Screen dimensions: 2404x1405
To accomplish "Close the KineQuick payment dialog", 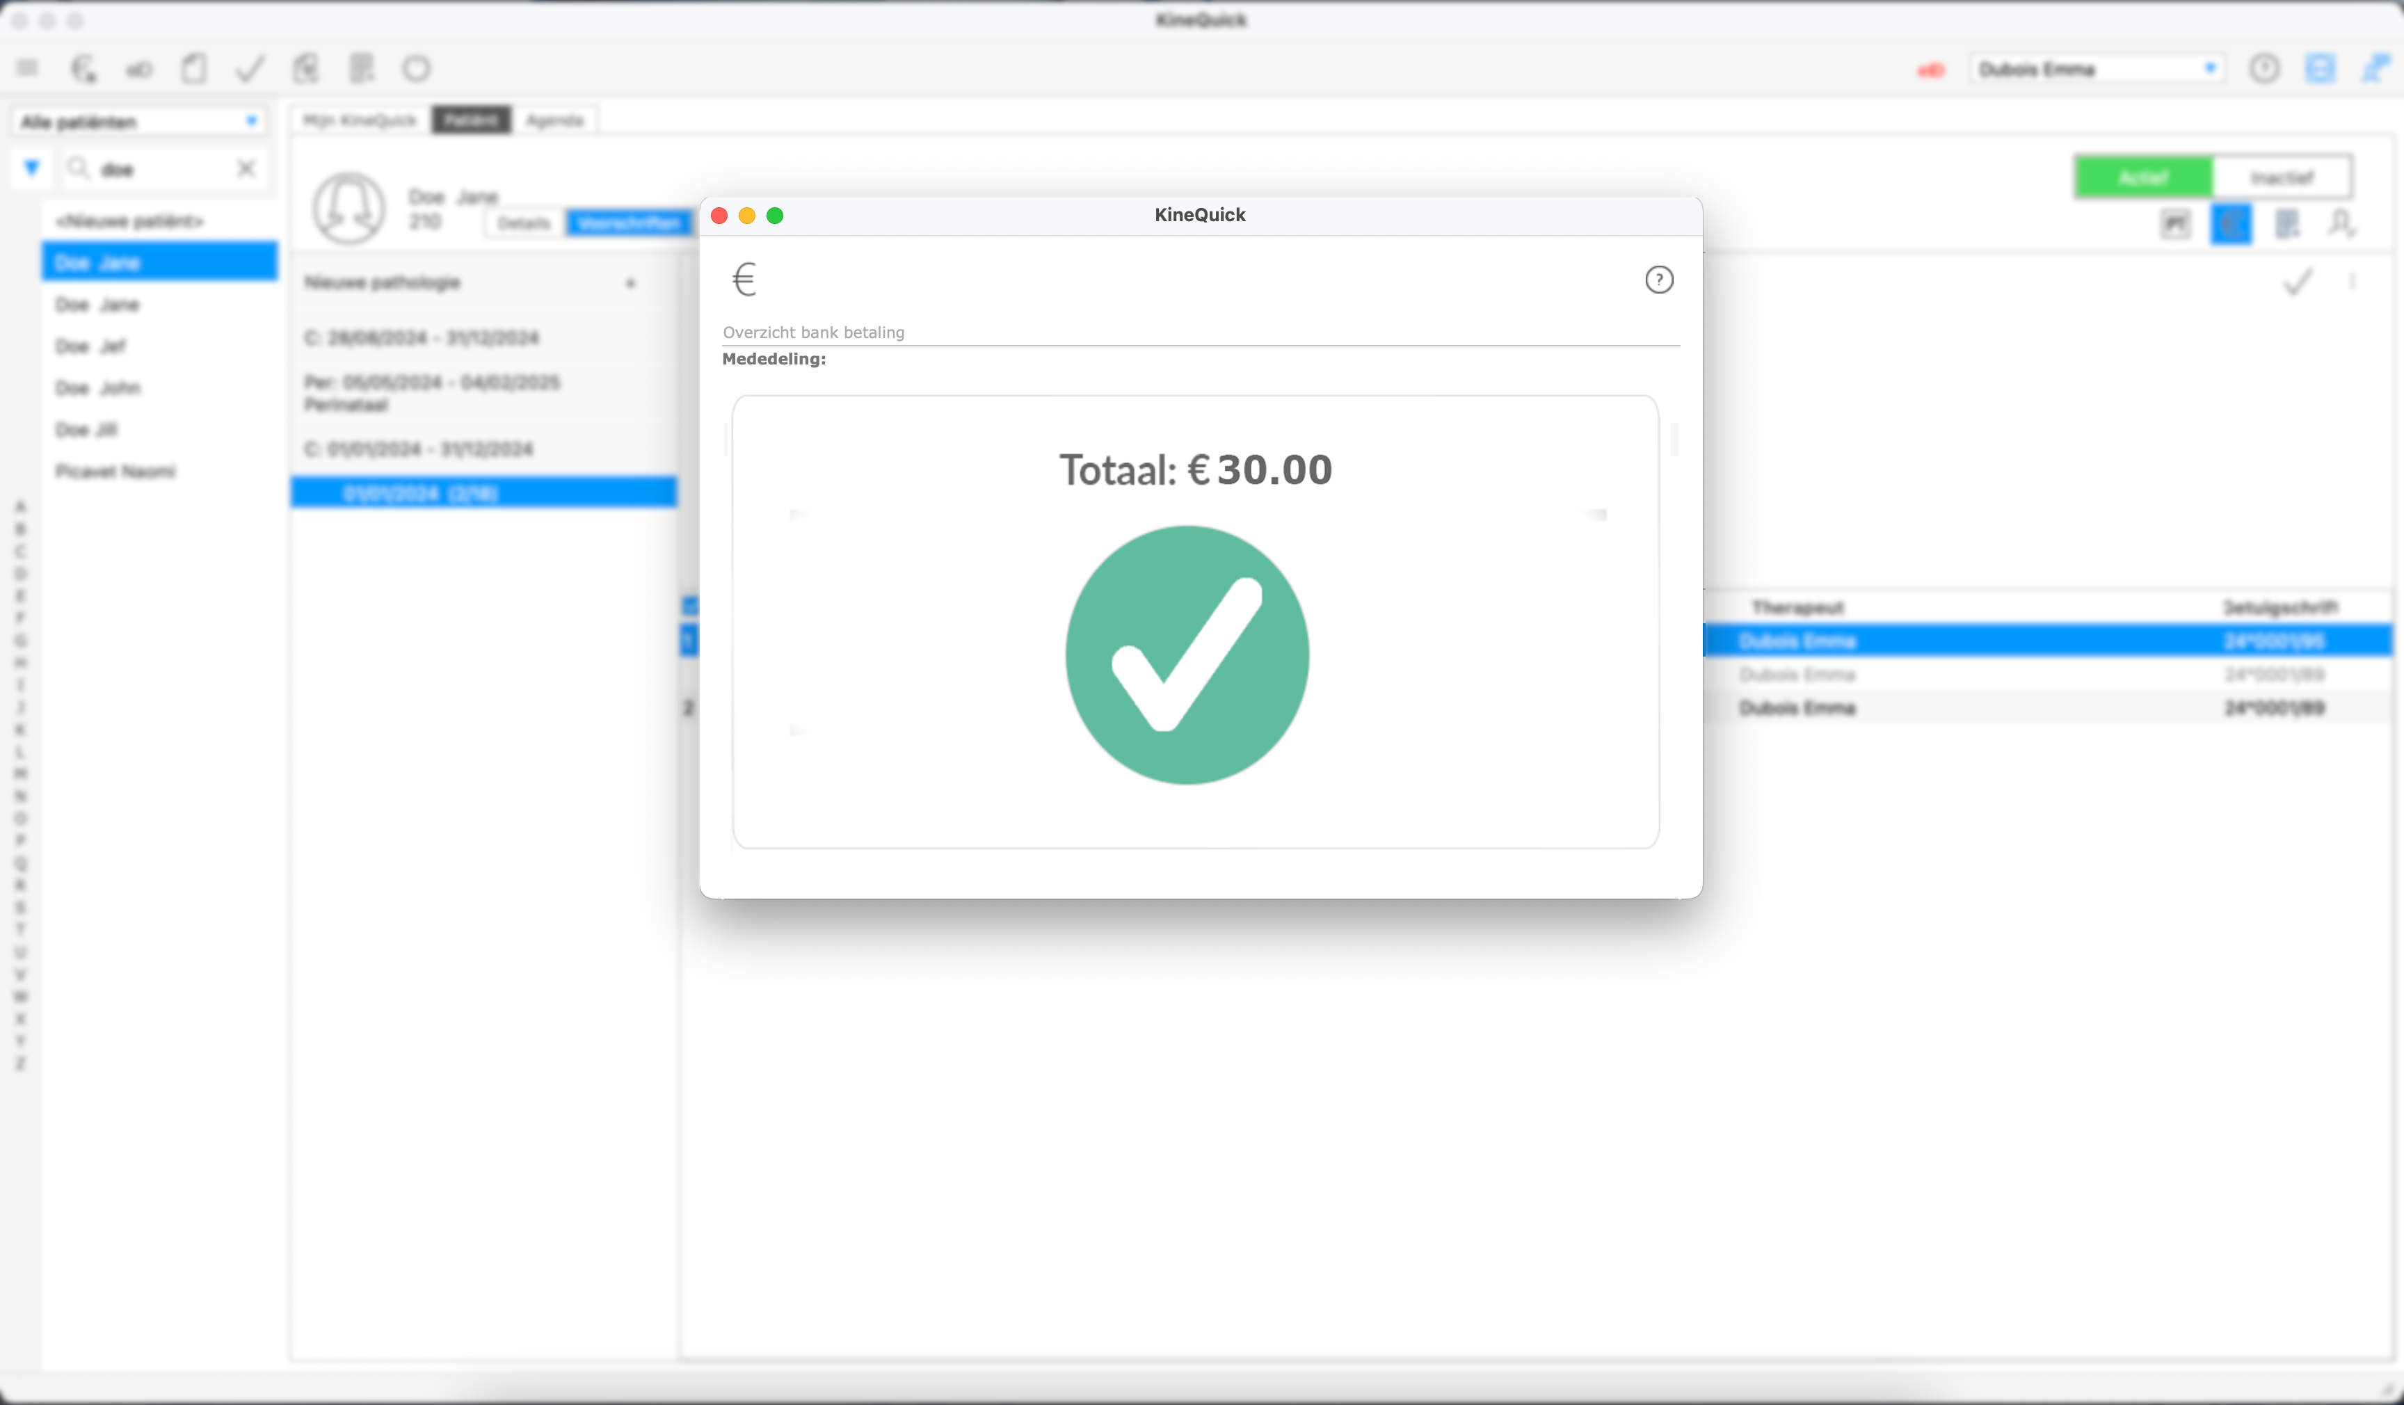I will pyautogui.click(x=719, y=216).
